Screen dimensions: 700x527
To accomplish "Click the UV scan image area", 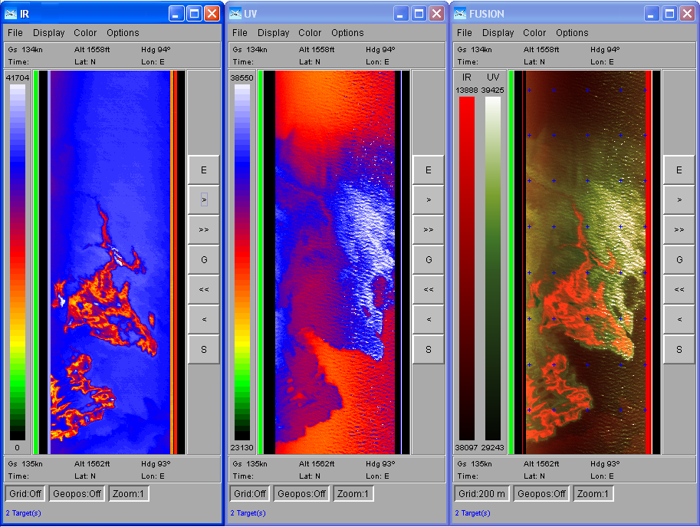I will [x=335, y=262].
